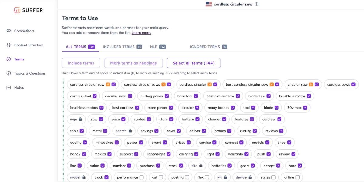Viewport: 364px width, 182px height.
Task: Open the NLP tab
Action: point(158,47)
